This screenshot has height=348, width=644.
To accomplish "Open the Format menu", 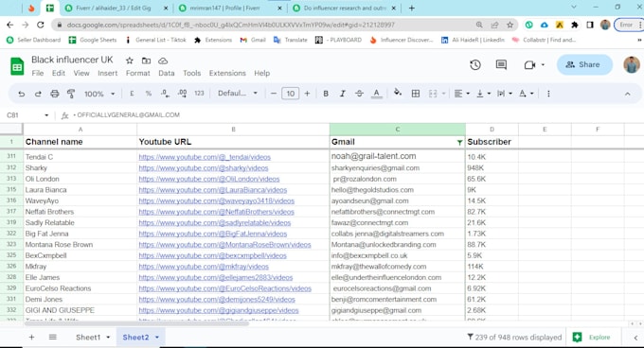I will click(137, 73).
